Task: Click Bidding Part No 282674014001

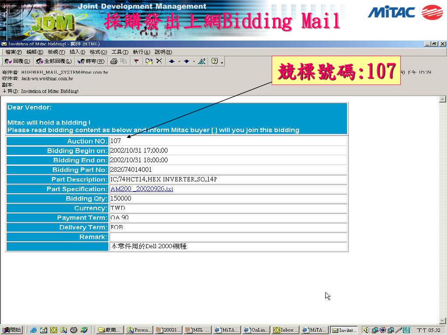Action: coord(131,170)
